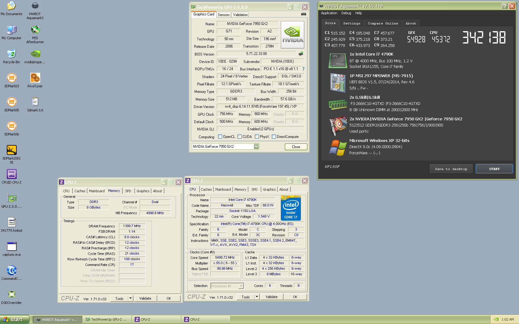Image resolution: width=519 pixels, height=324 pixels.
Task: Open 3DMark03 desktop shortcut
Action: coord(11,81)
